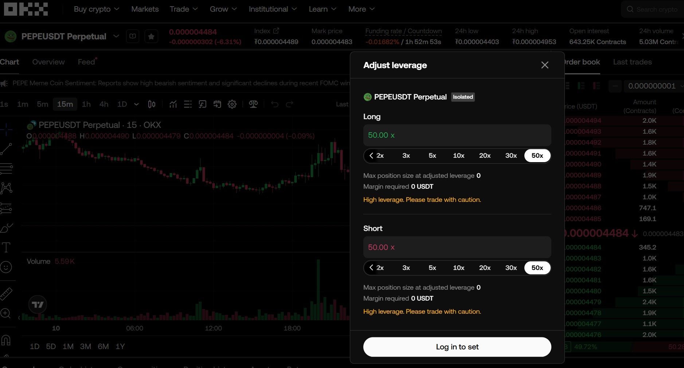Viewport: 684px width, 368px height.
Task: Set chart range to 1M
Action: click(68, 347)
